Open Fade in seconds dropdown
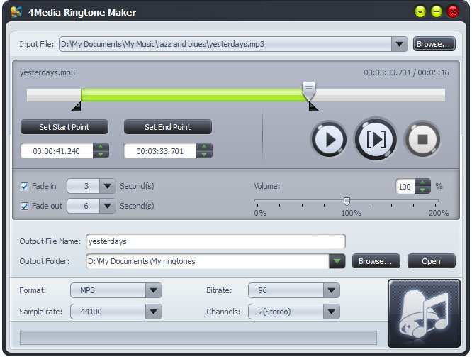Image resolution: width=472 pixels, height=357 pixels. coord(107,186)
